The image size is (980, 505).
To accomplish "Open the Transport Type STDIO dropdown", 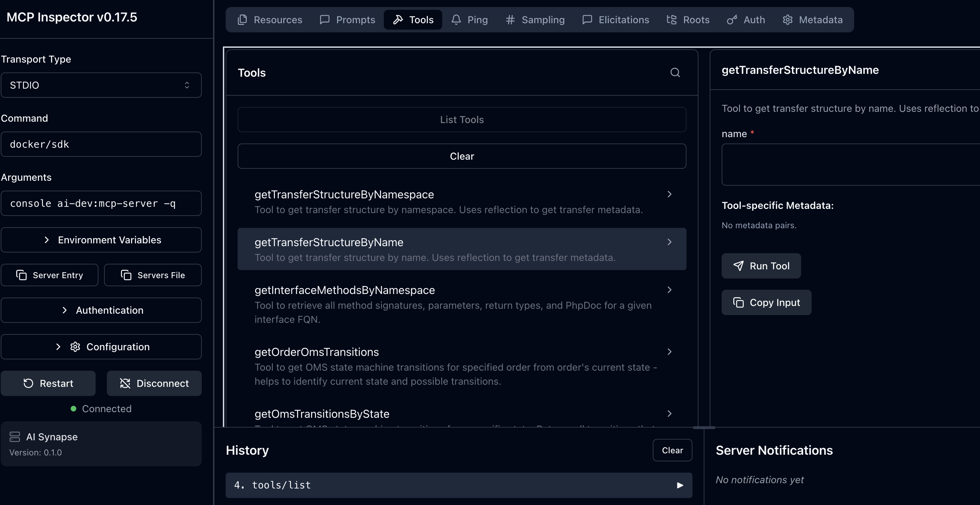I will click(101, 85).
